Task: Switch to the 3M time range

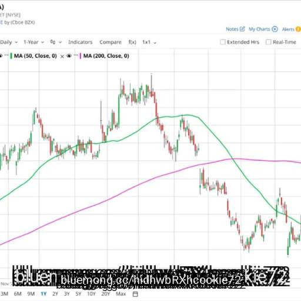Action: [x=4, y=294]
